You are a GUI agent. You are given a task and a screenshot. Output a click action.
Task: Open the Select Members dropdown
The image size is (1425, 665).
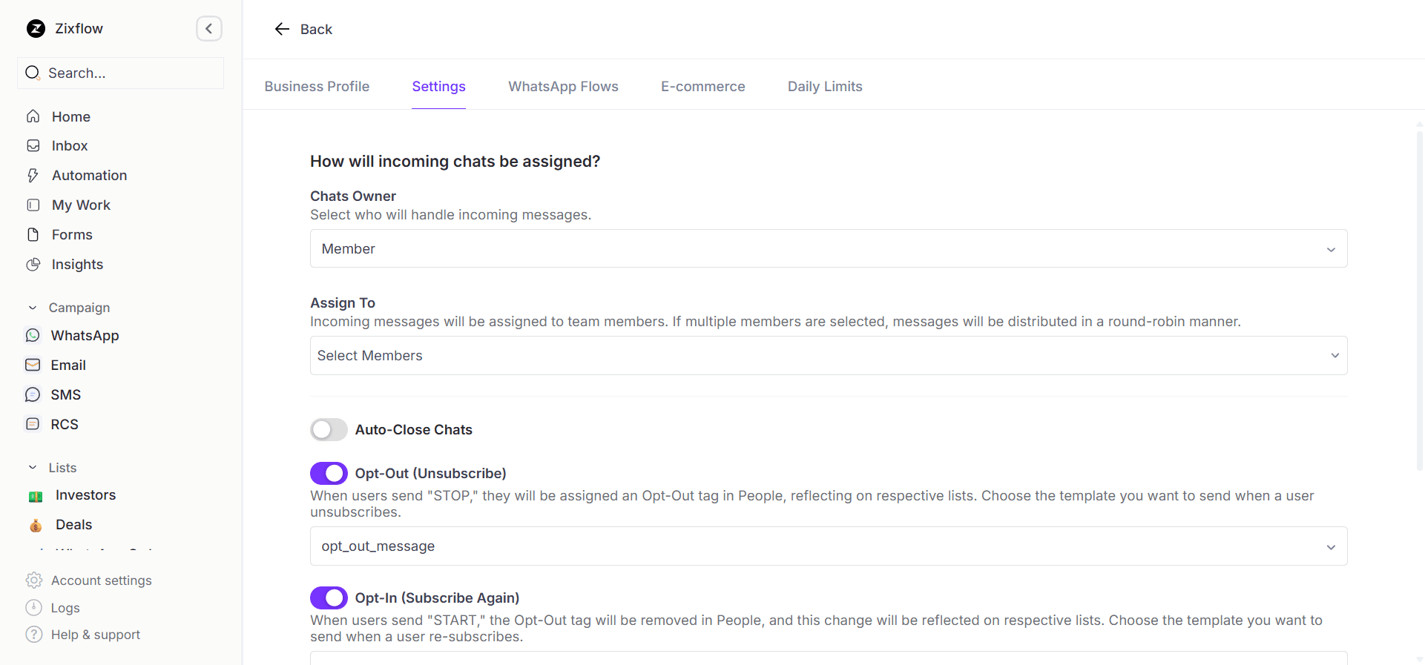coord(829,355)
